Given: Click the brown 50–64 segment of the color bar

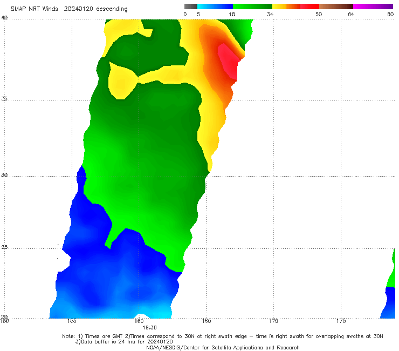Looking at the screenshot, I should tap(336, 6).
